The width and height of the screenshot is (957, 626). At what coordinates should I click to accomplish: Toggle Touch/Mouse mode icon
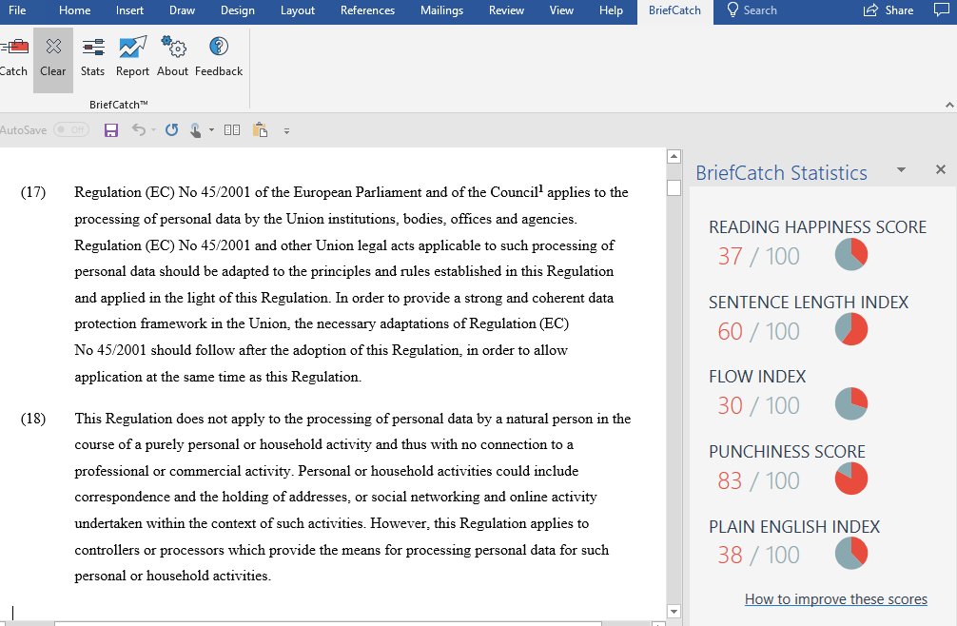pyautogui.click(x=195, y=130)
